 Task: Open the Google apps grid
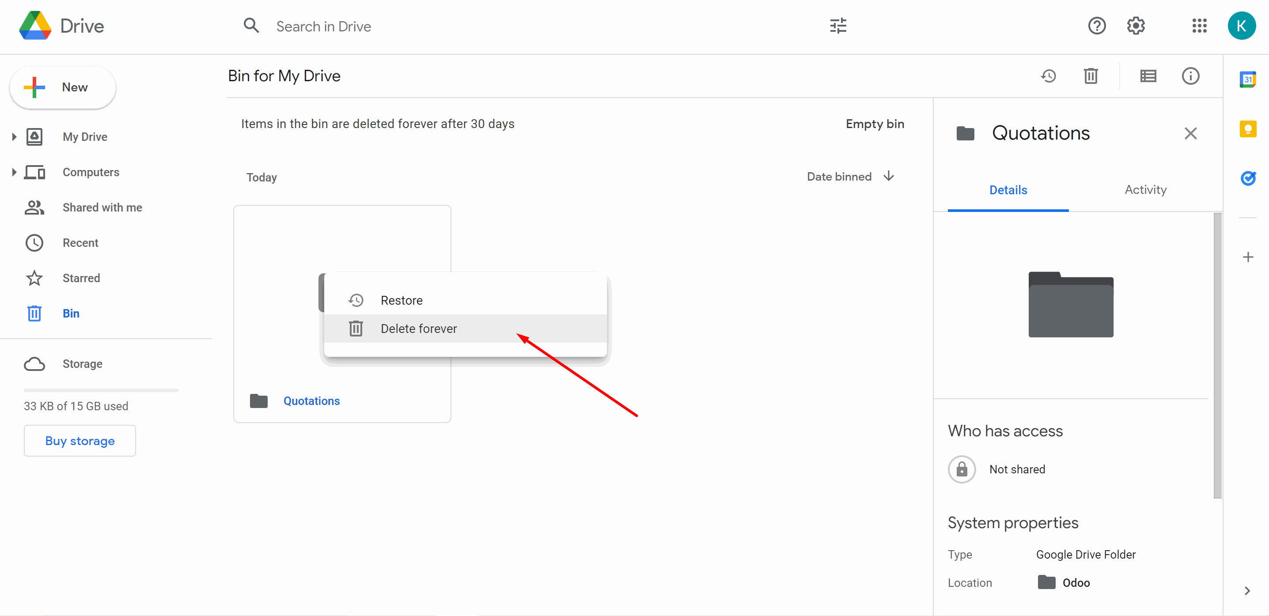coord(1200,26)
